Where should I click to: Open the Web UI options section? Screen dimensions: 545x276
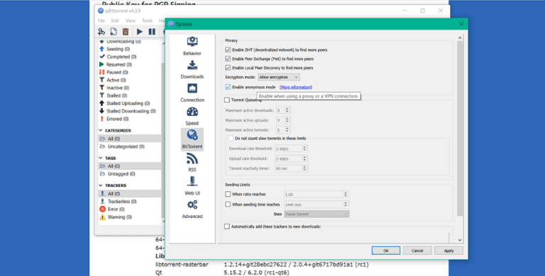pyautogui.click(x=192, y=185)
